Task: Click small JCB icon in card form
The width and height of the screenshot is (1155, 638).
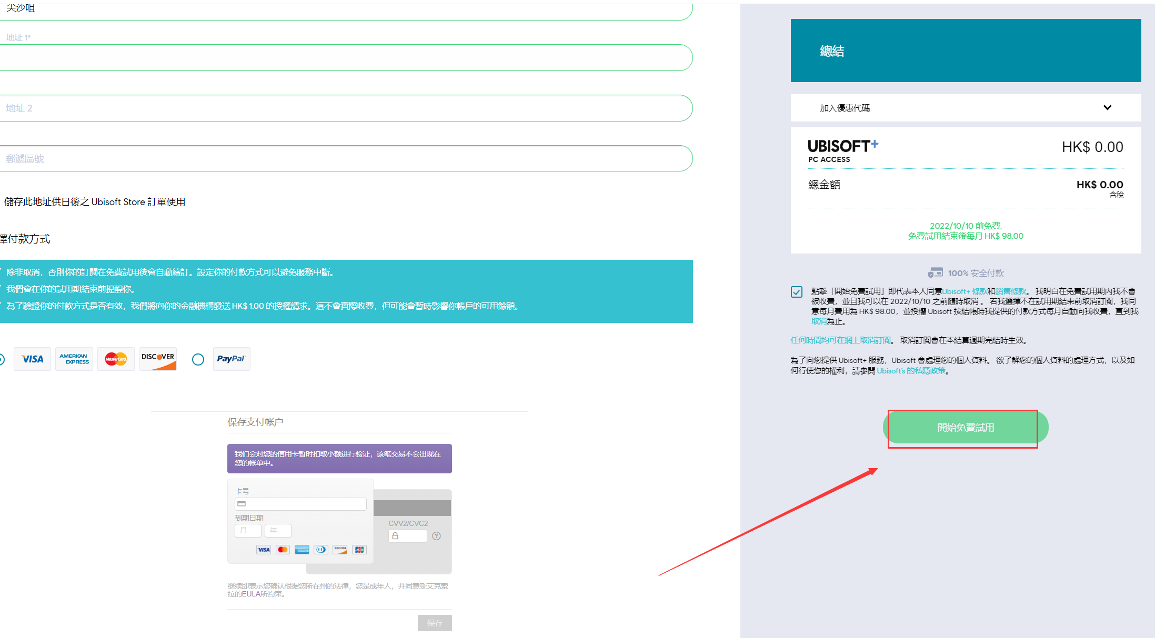Action: (359, 550)
